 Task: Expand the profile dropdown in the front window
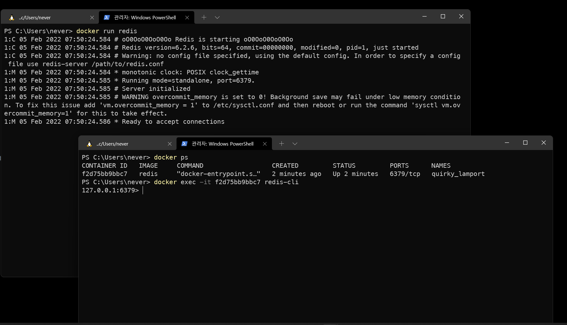pyautogui.click(x=295, y=144)
